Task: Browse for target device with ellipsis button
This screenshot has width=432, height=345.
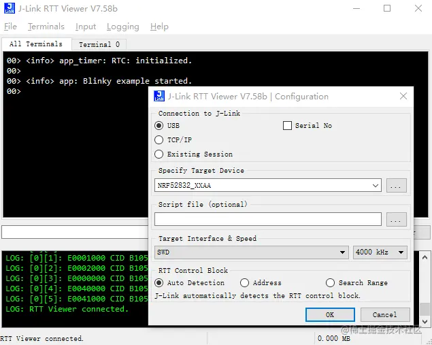Action: (396, 186)
